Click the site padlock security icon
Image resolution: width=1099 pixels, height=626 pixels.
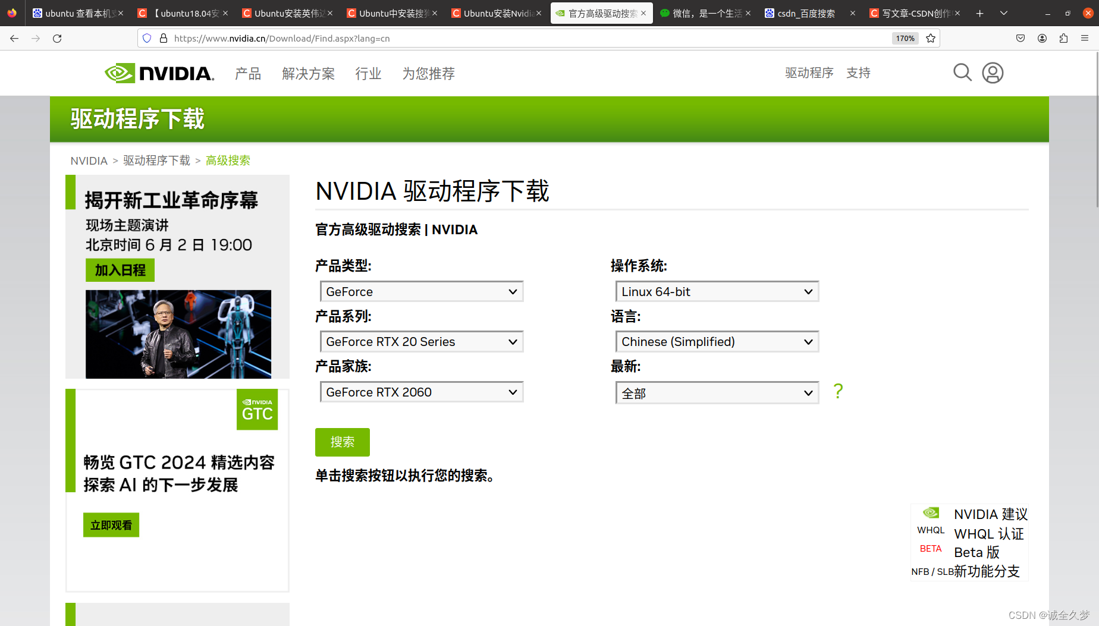[x=164, y=38]
